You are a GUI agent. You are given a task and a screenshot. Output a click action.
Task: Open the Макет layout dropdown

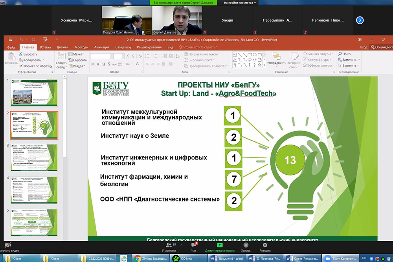point(77,54)
